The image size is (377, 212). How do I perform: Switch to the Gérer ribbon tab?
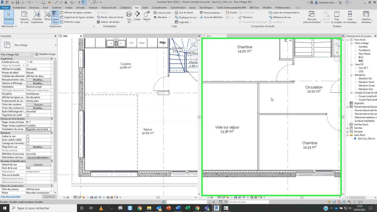(145, 7)
